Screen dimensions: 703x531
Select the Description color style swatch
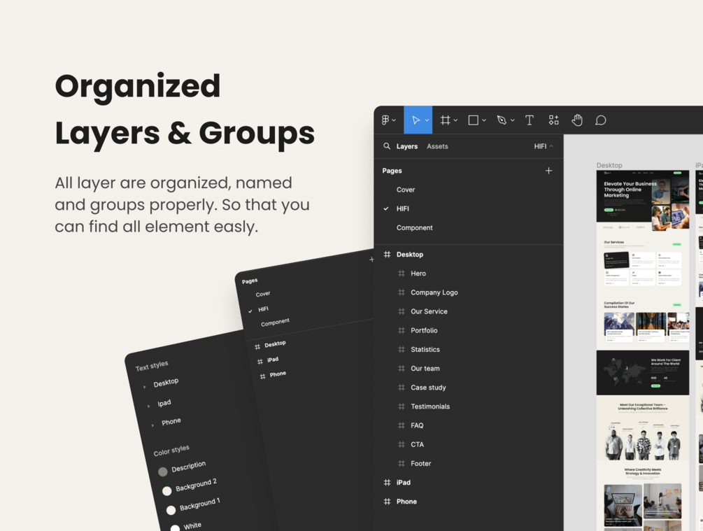(x=163, y=472)
